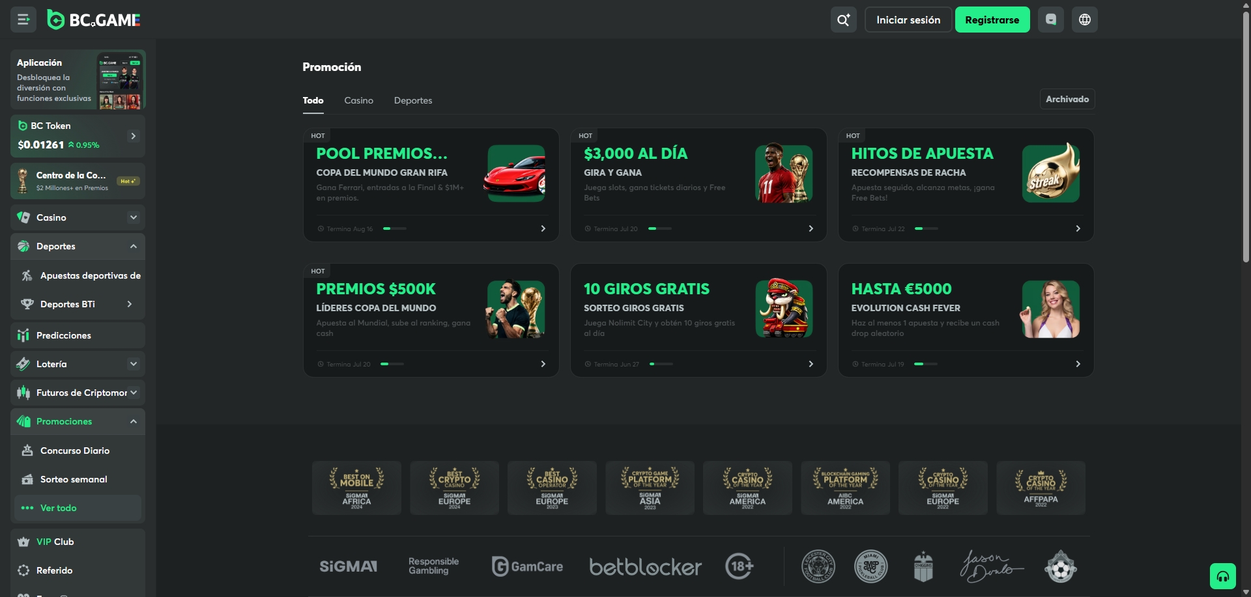
Task: Expand the Deportes BTi submenu arrow
Action: click(130, 304)
